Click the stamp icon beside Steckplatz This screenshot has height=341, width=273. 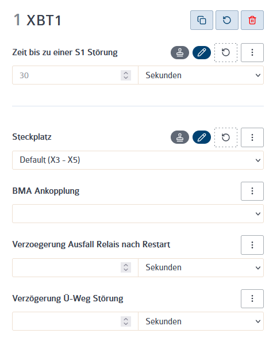click(180, 137)
